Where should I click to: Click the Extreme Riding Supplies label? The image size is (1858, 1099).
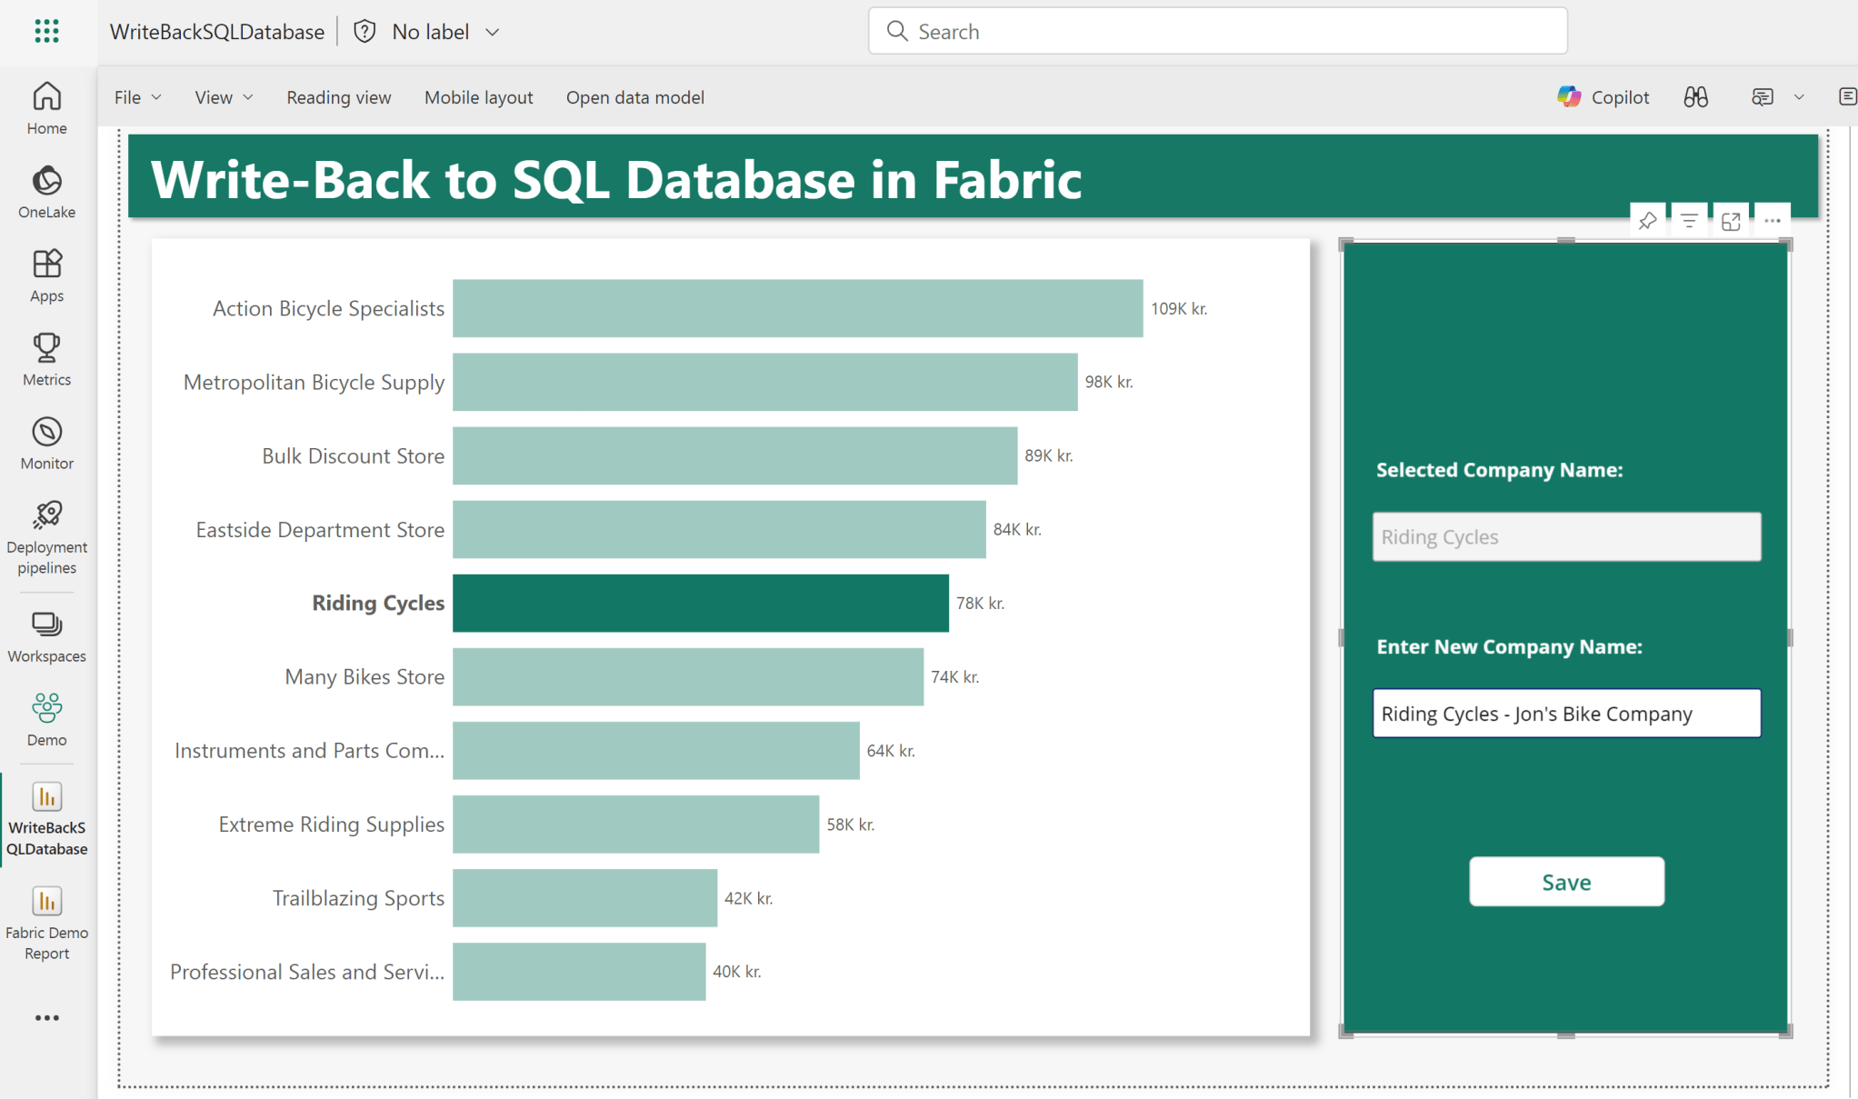(x=331, y=824)
